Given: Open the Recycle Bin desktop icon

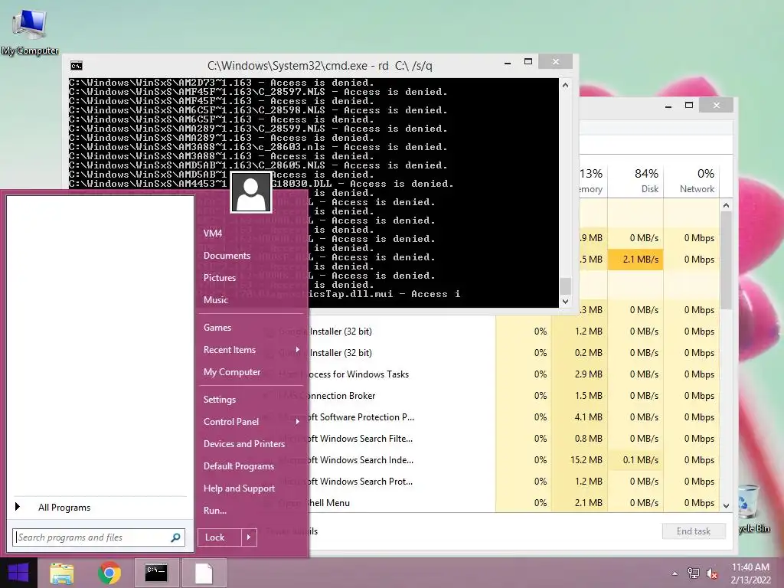Looking at the screenshot, I should click(753, 508).
